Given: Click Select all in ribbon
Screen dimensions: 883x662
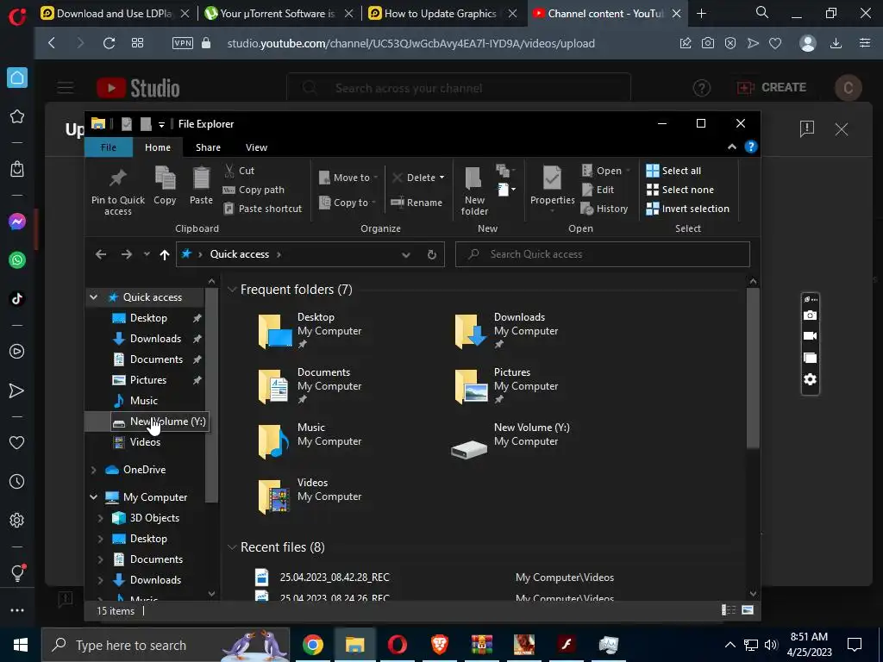Looking at the screenshot, I should [673, 171].
